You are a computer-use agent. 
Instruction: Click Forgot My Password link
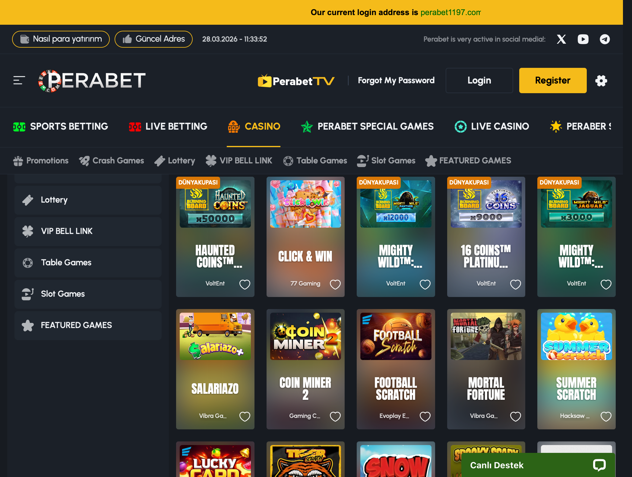pyautogui.click(x=396, y=81)
